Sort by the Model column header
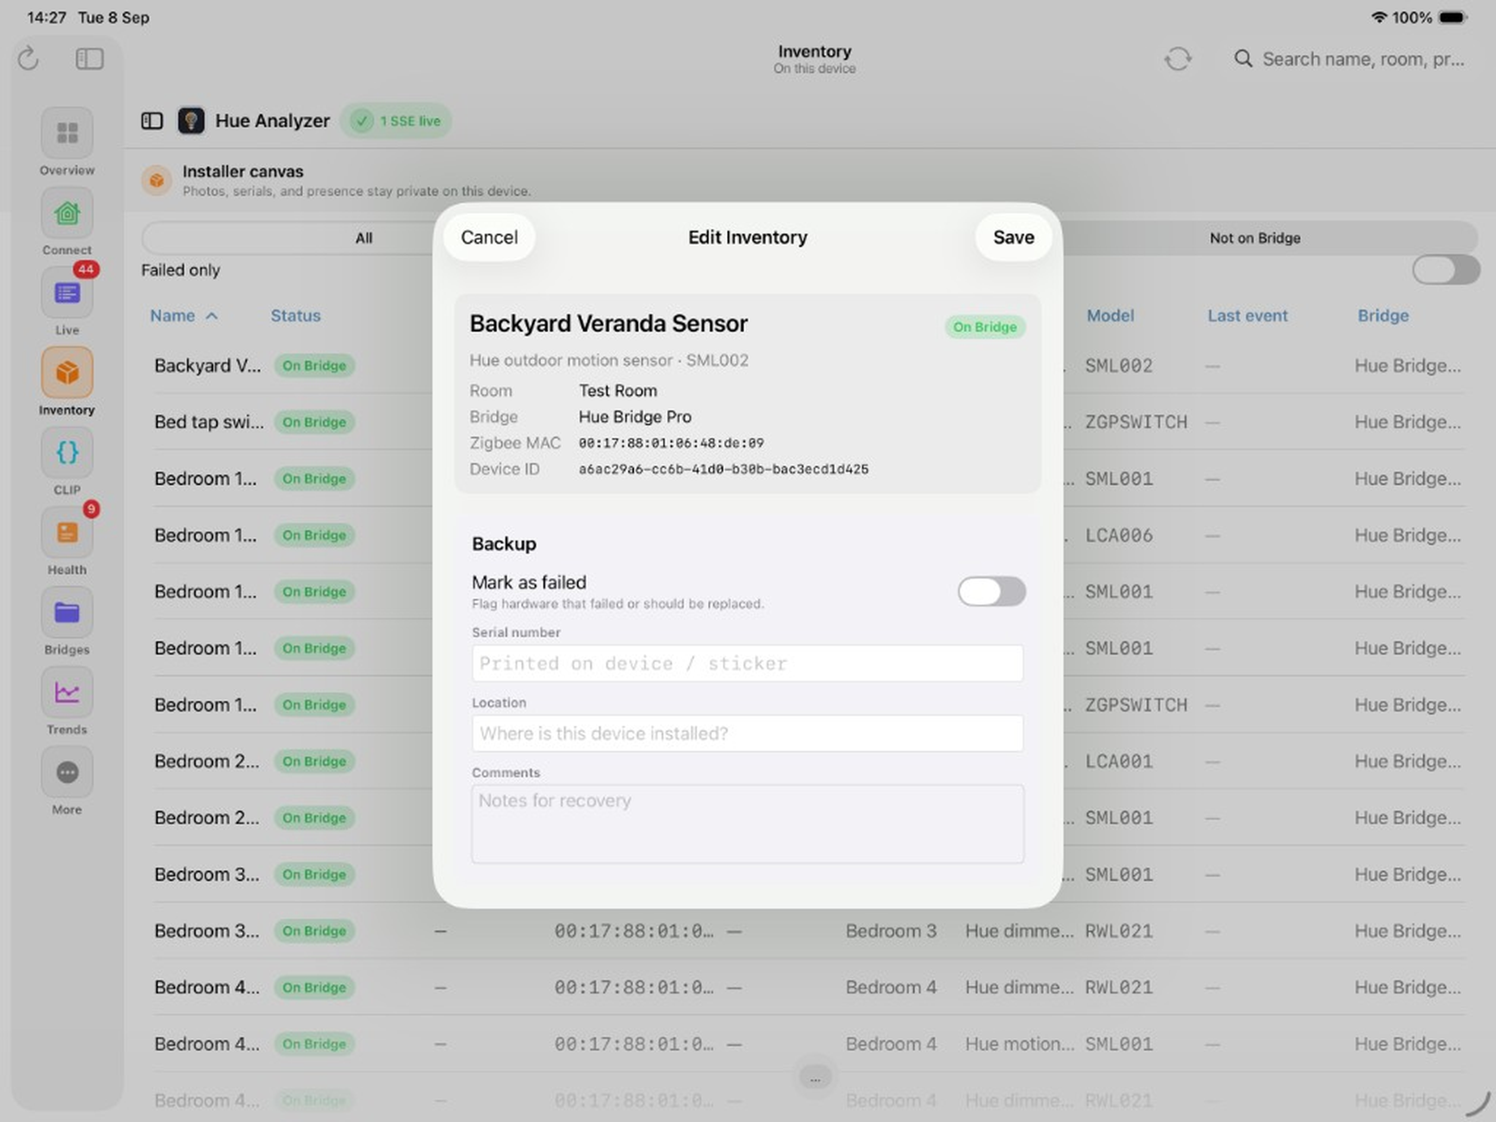This screenshot has width=1496, height=1122. (1111, 316)
